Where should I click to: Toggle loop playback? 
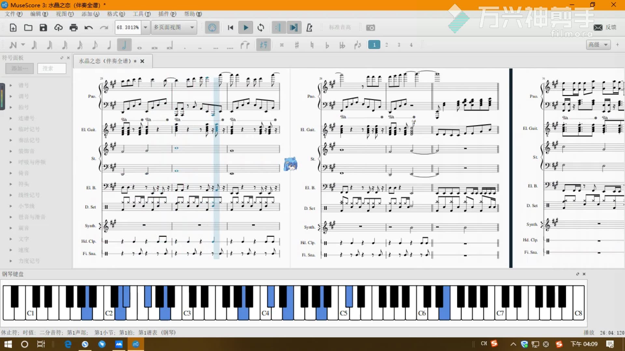pyautogui.click(x=261, y=28)
